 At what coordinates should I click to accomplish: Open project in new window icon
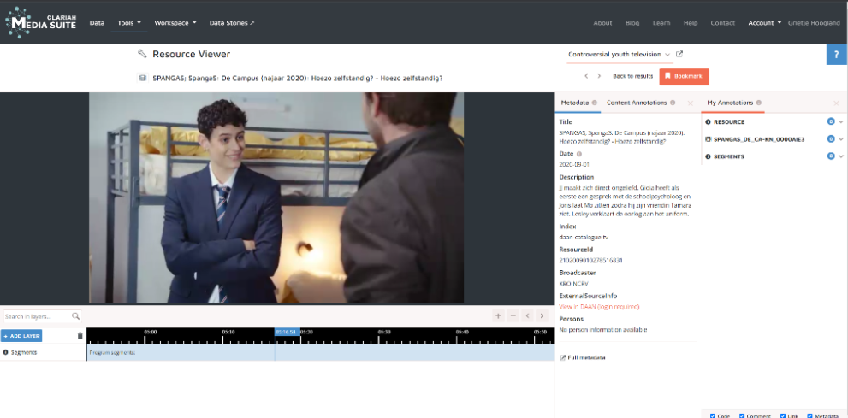point(679,55)
